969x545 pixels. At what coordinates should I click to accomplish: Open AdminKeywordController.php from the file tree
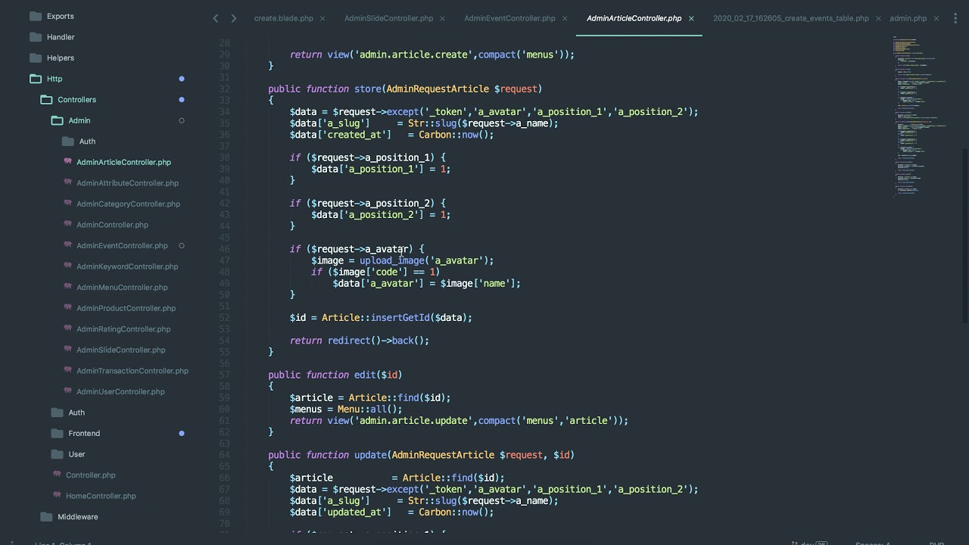click(x=127, y=266)
